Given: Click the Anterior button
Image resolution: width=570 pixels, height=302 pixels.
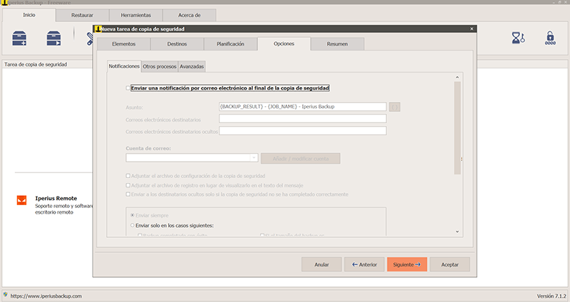Looking at the screenshot, I should coord(364,264).
